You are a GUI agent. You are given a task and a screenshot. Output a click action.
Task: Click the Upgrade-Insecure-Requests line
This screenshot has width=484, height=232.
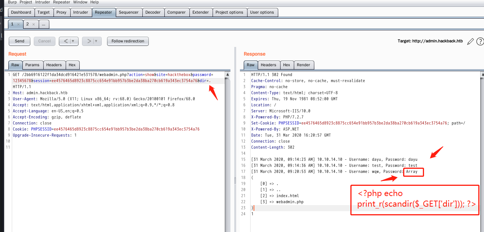pyautogui.click(x=44, y=135)
